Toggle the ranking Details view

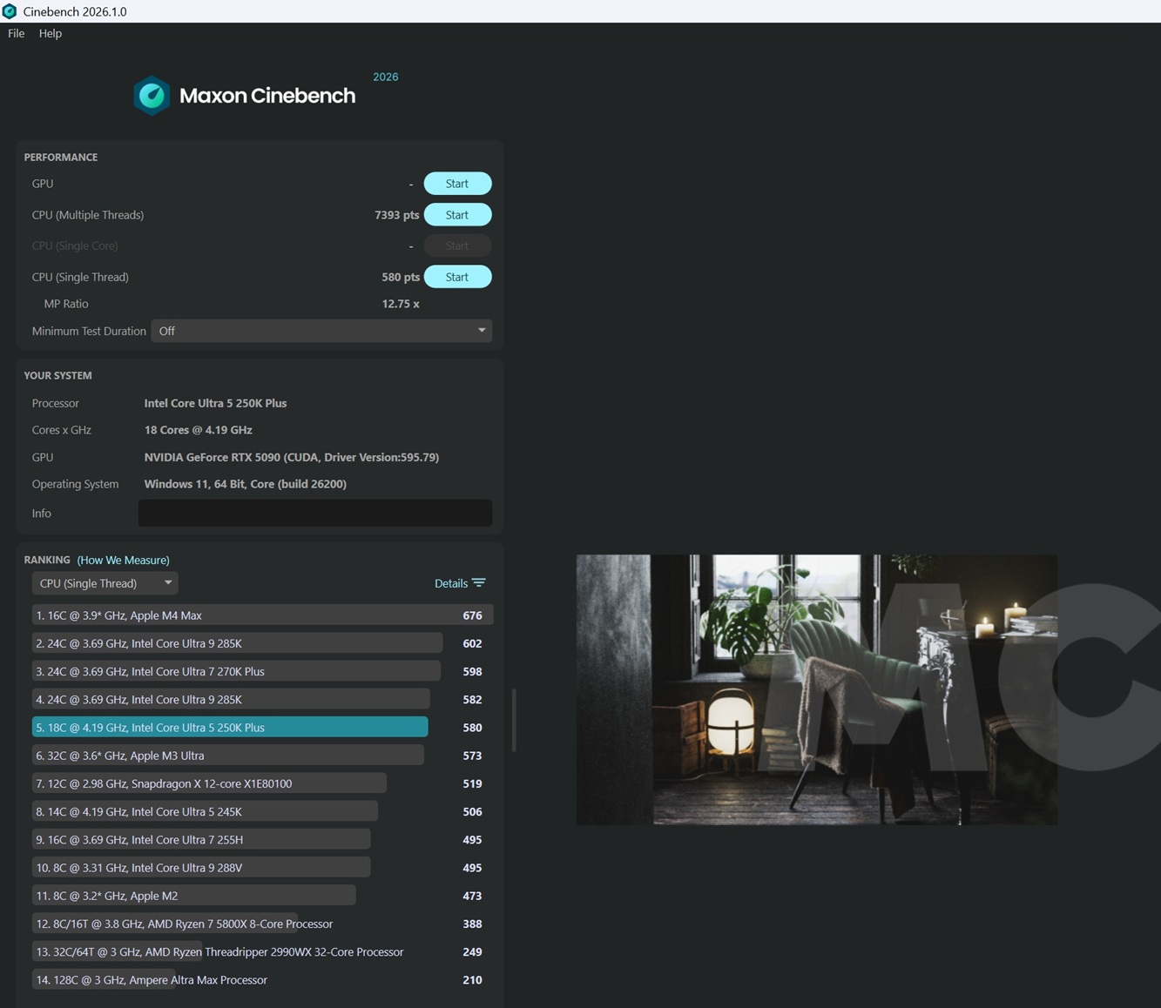coord(451,583)
